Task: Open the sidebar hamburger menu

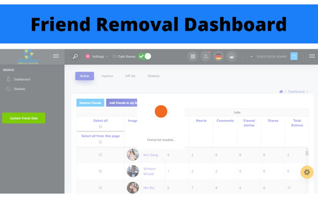Action: tap(55, 56)
